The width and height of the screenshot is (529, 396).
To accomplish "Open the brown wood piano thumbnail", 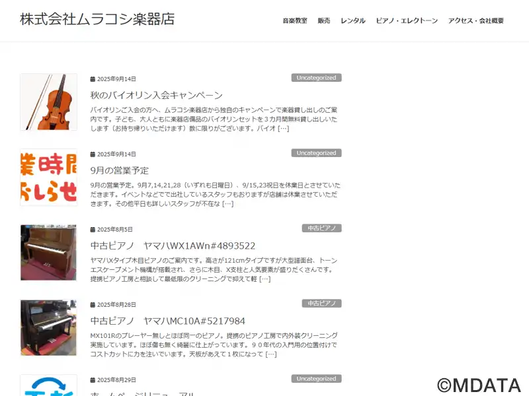I will coord(48,253).
